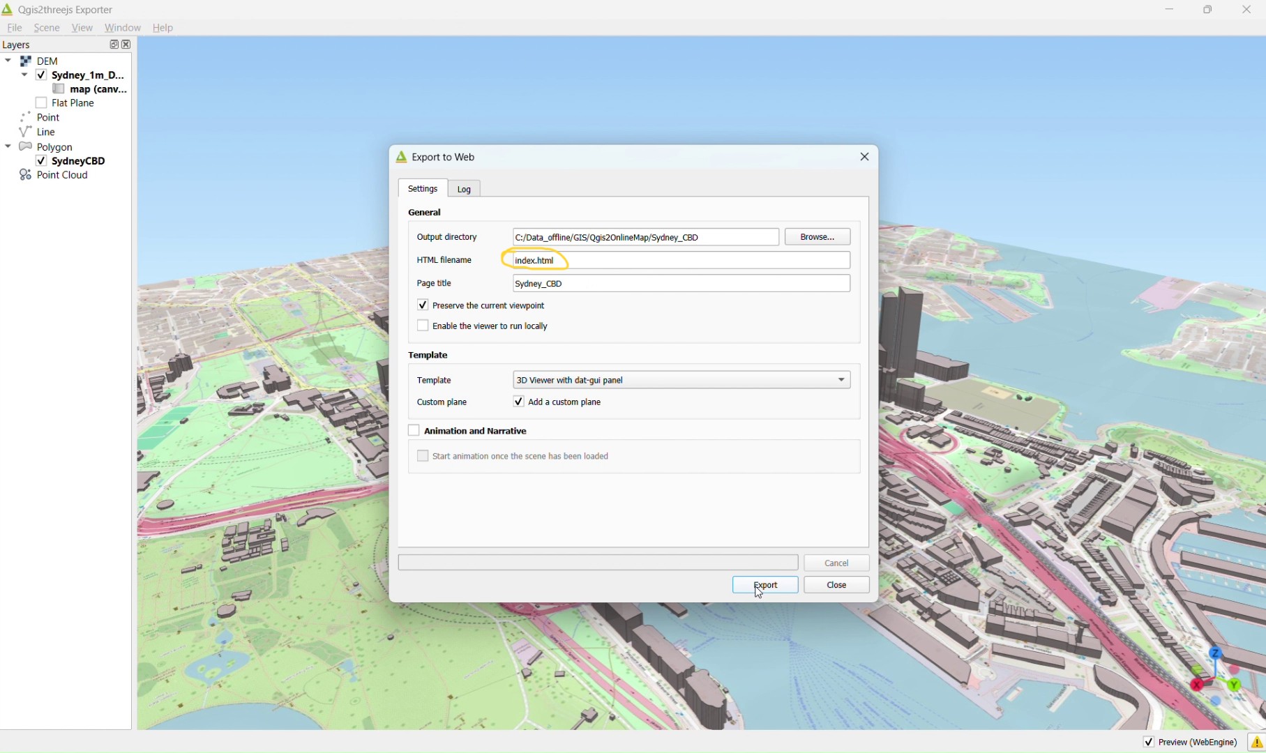Click the DEM group icon in Layers panel

pos(26,61)
